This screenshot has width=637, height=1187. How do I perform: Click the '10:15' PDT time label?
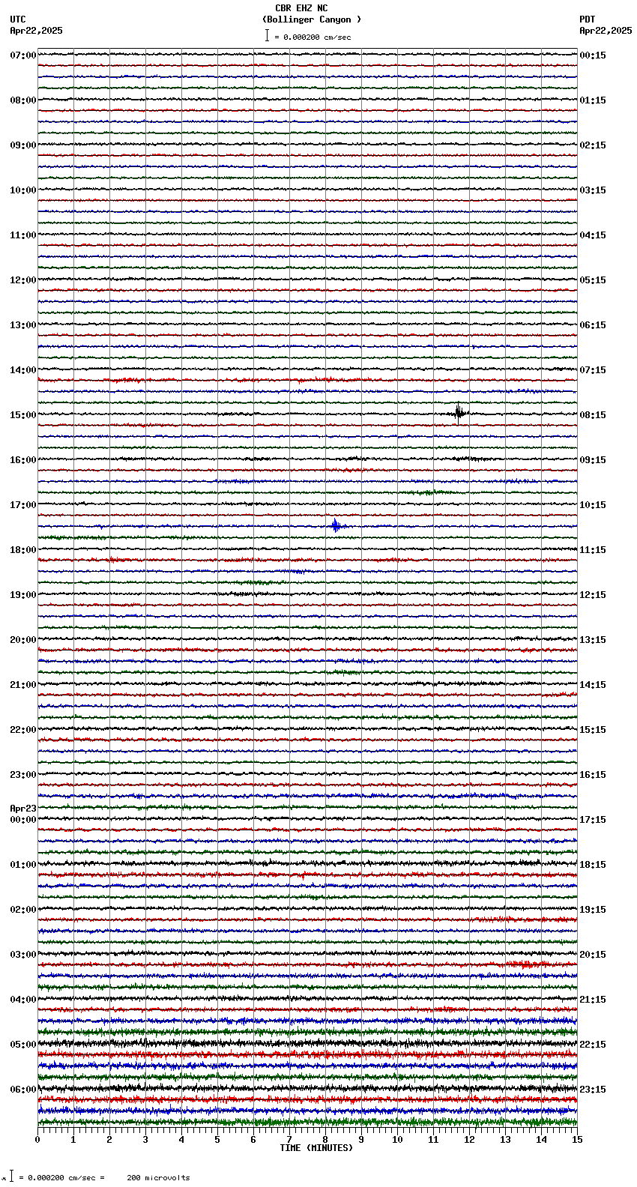593,505
